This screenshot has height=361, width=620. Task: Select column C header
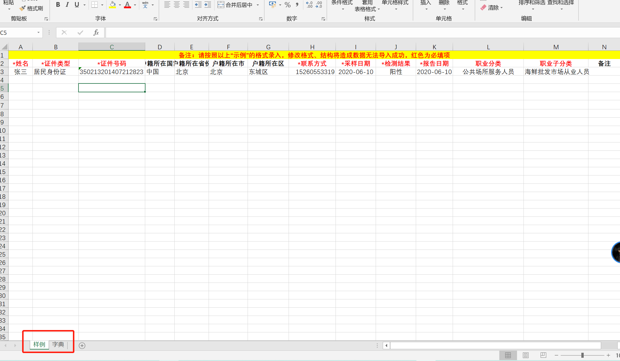(x=112, y=47)
